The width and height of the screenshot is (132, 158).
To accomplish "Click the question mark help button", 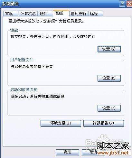I will [122, 4].
